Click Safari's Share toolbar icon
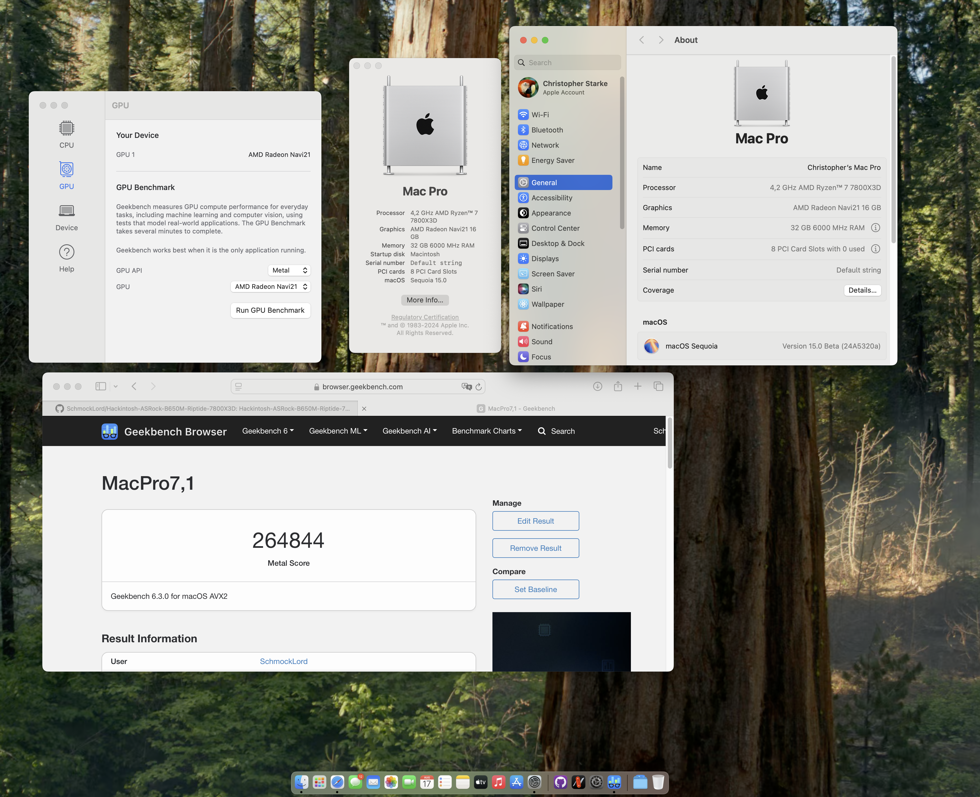 coord(618,386)
